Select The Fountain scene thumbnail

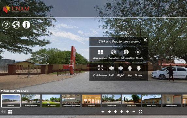tap(51, 101)
